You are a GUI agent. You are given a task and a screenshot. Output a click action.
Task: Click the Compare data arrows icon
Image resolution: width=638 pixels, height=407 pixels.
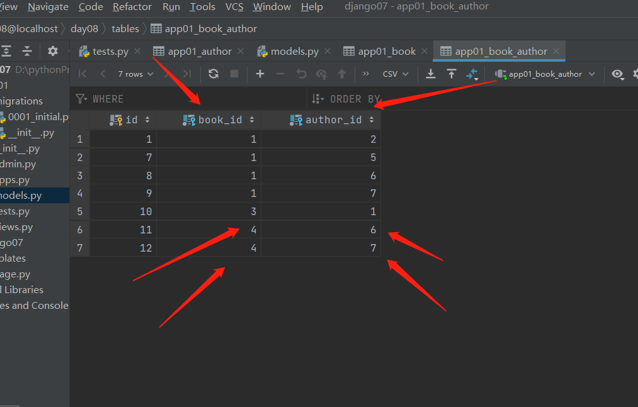pos(472,74)
